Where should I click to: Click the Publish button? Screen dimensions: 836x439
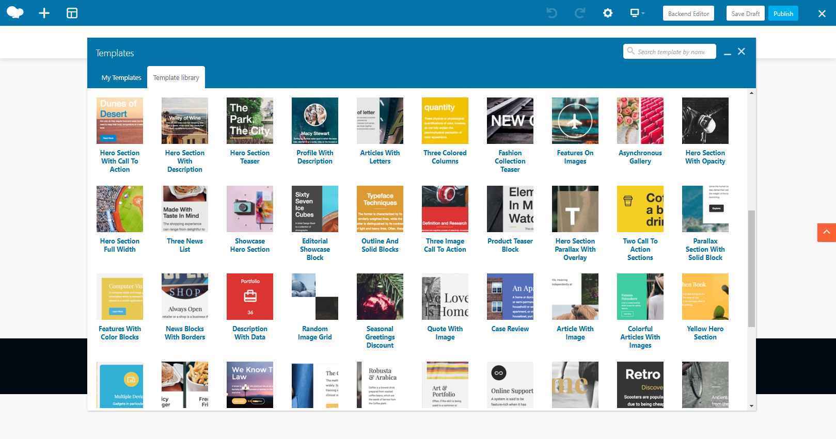click(x=783, y=13)
